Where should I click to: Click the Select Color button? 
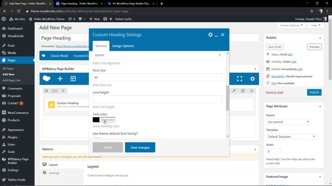(x=107, y=120)
